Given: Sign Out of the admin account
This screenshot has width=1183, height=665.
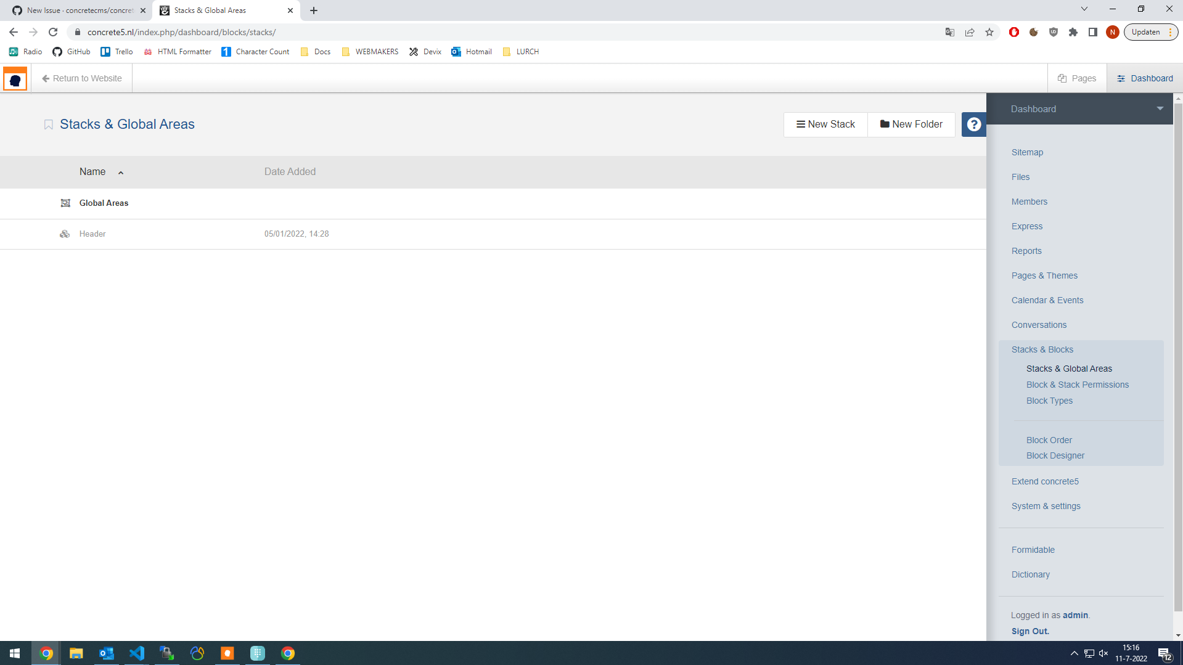Looking at the screenshot, I should (1029, 630).
